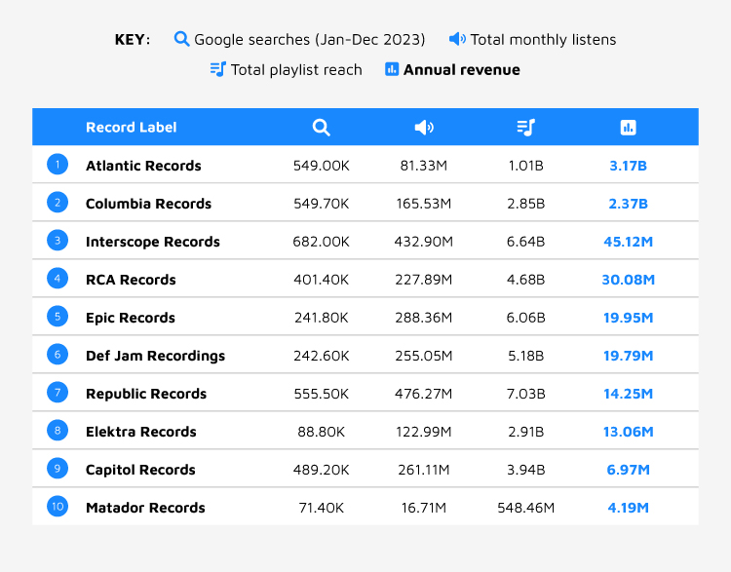Click rank badge 4 for RCA Records
This screenshot has height=572, width=731.
click(x=58, y=279)
